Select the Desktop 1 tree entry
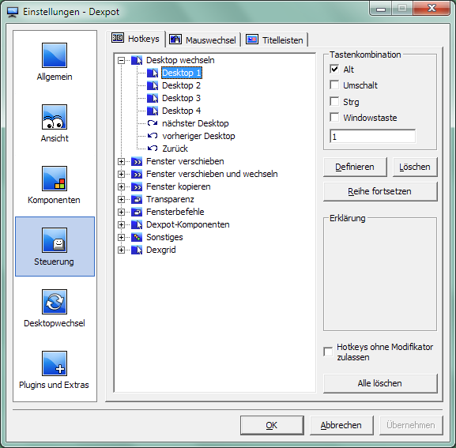 pos(182,73)
